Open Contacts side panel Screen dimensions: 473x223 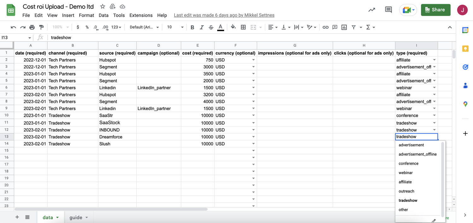point(465,85)
